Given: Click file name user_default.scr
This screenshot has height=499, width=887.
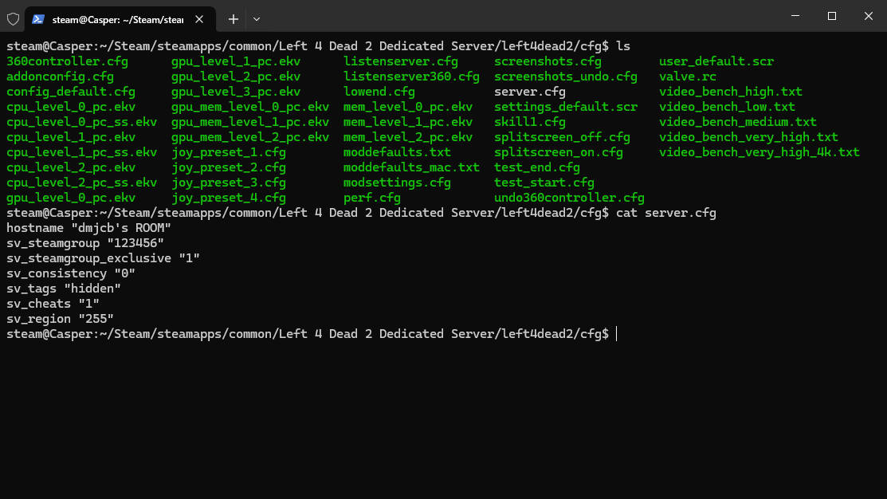Looking at the screenshot, I should coord(716,61).
